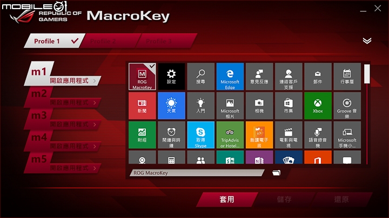Choose the orange e-book reader tile
This screenshot has height=218, width=389.
click(259, 135)
